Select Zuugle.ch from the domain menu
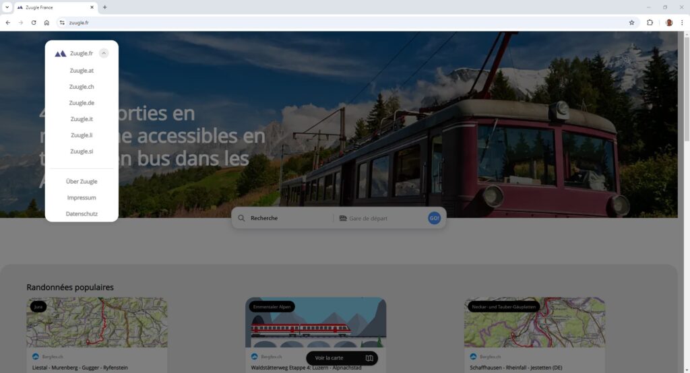 82,87
